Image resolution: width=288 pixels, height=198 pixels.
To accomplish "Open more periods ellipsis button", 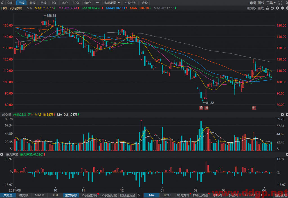I will (98, 3).
